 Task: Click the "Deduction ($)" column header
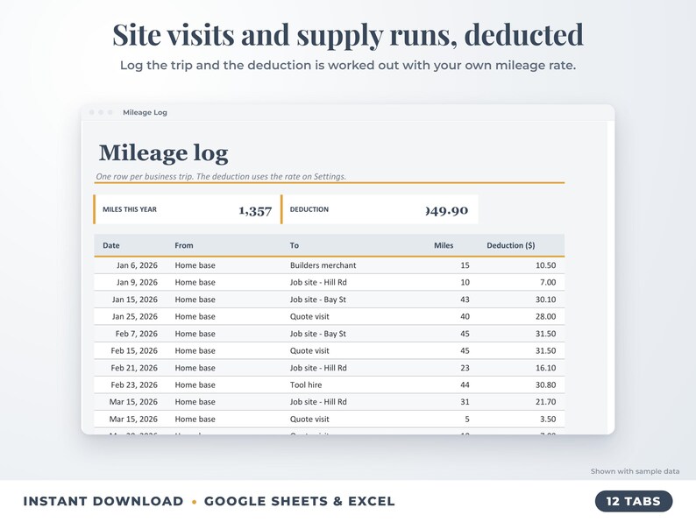click(x=510, y=245)
